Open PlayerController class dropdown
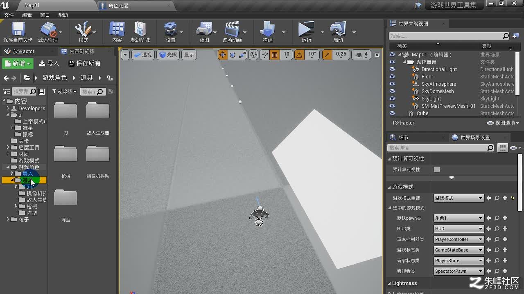This screenshot has height=294, width=524. [458, 239]
